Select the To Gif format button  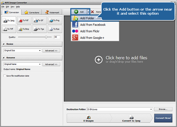click(x=39, y=20)
